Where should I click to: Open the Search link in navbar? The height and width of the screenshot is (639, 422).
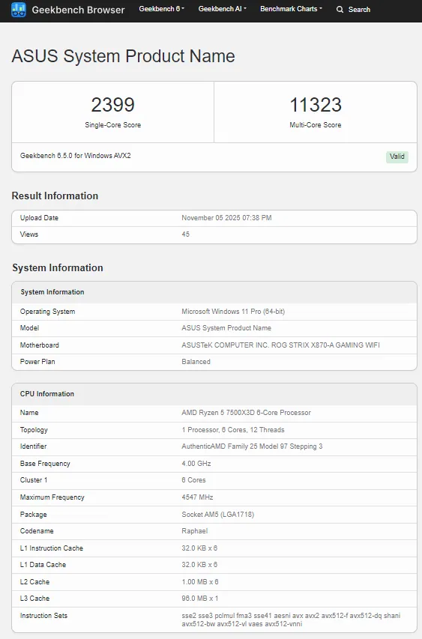(x=359, y=10)
